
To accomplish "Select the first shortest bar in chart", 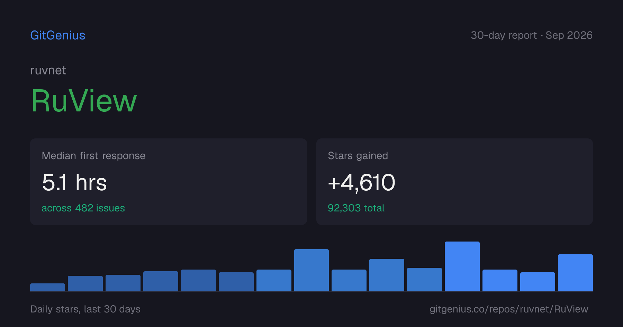I will click(x=48, y=287).
